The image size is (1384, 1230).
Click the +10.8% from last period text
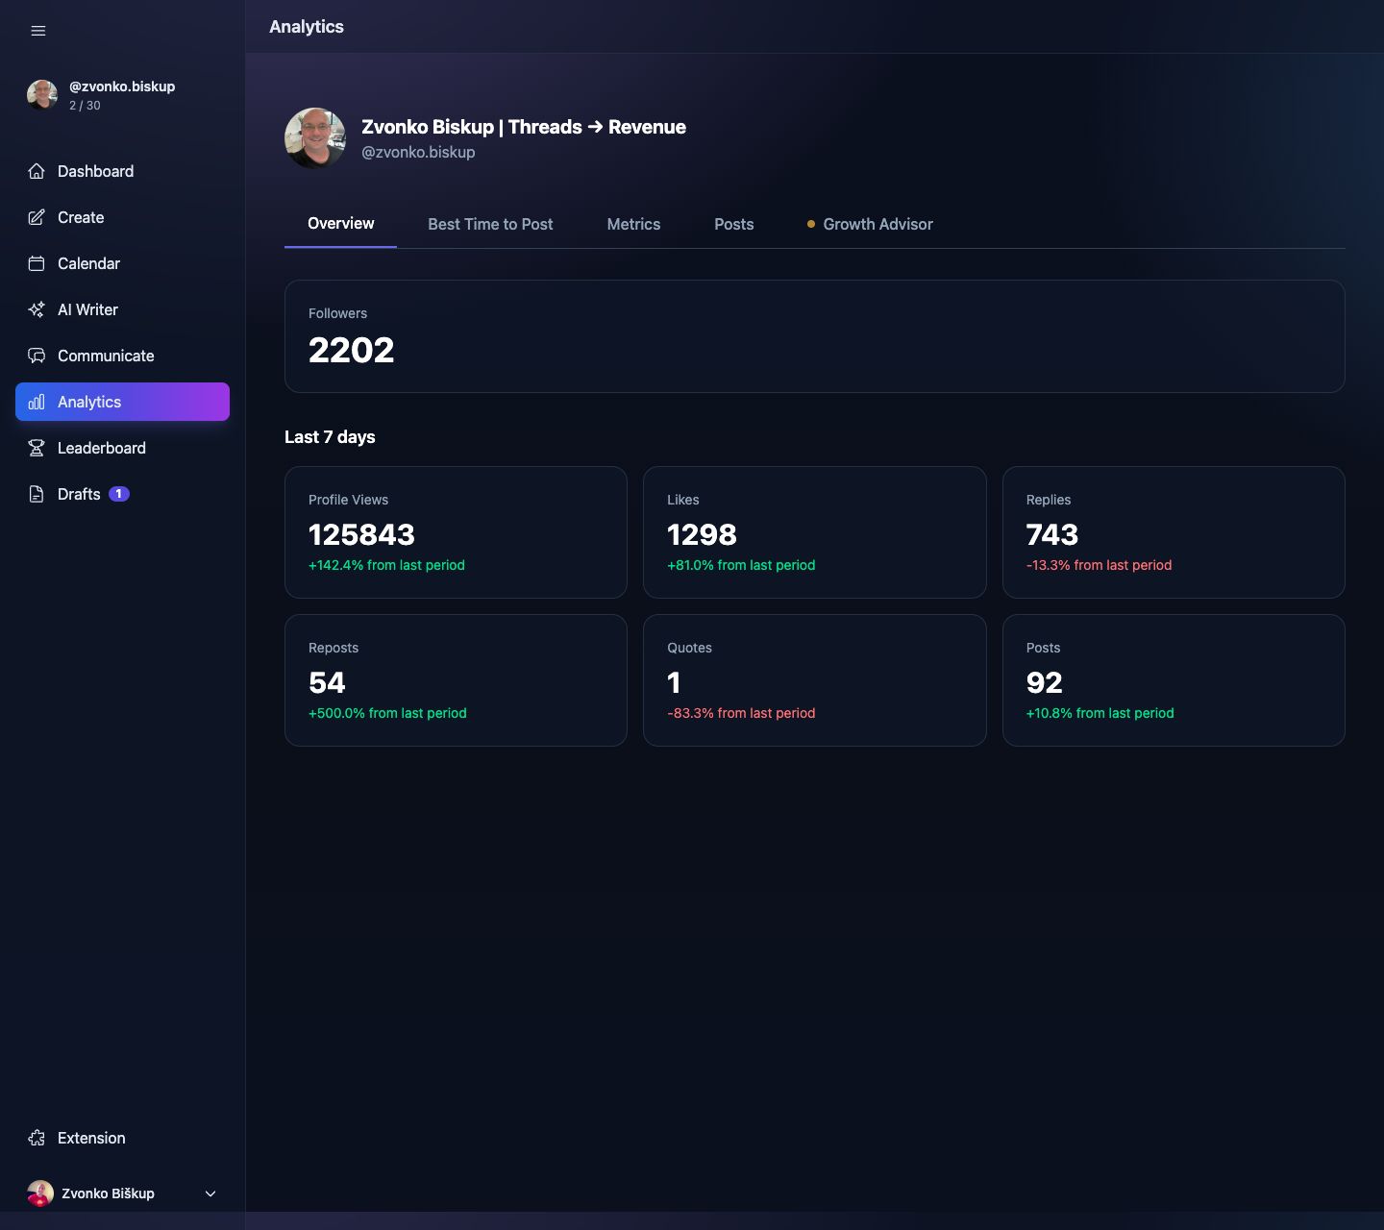tap(1100, 713)
